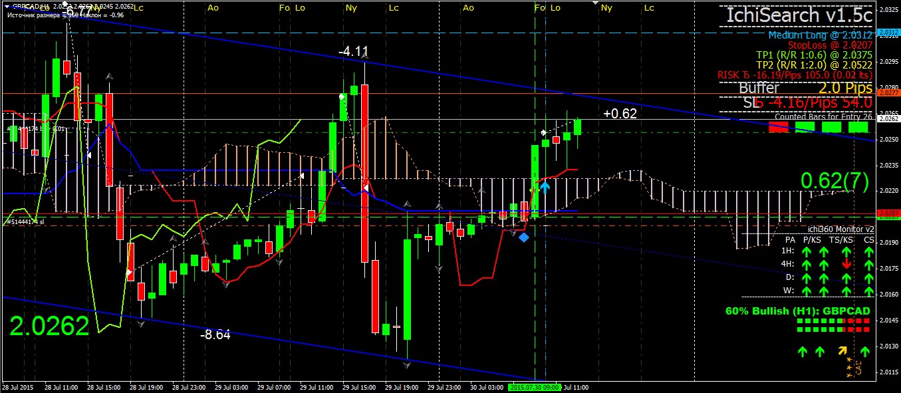
Task: Click the 28 Jul 2015 time axis label
Action: click(18, 387)
